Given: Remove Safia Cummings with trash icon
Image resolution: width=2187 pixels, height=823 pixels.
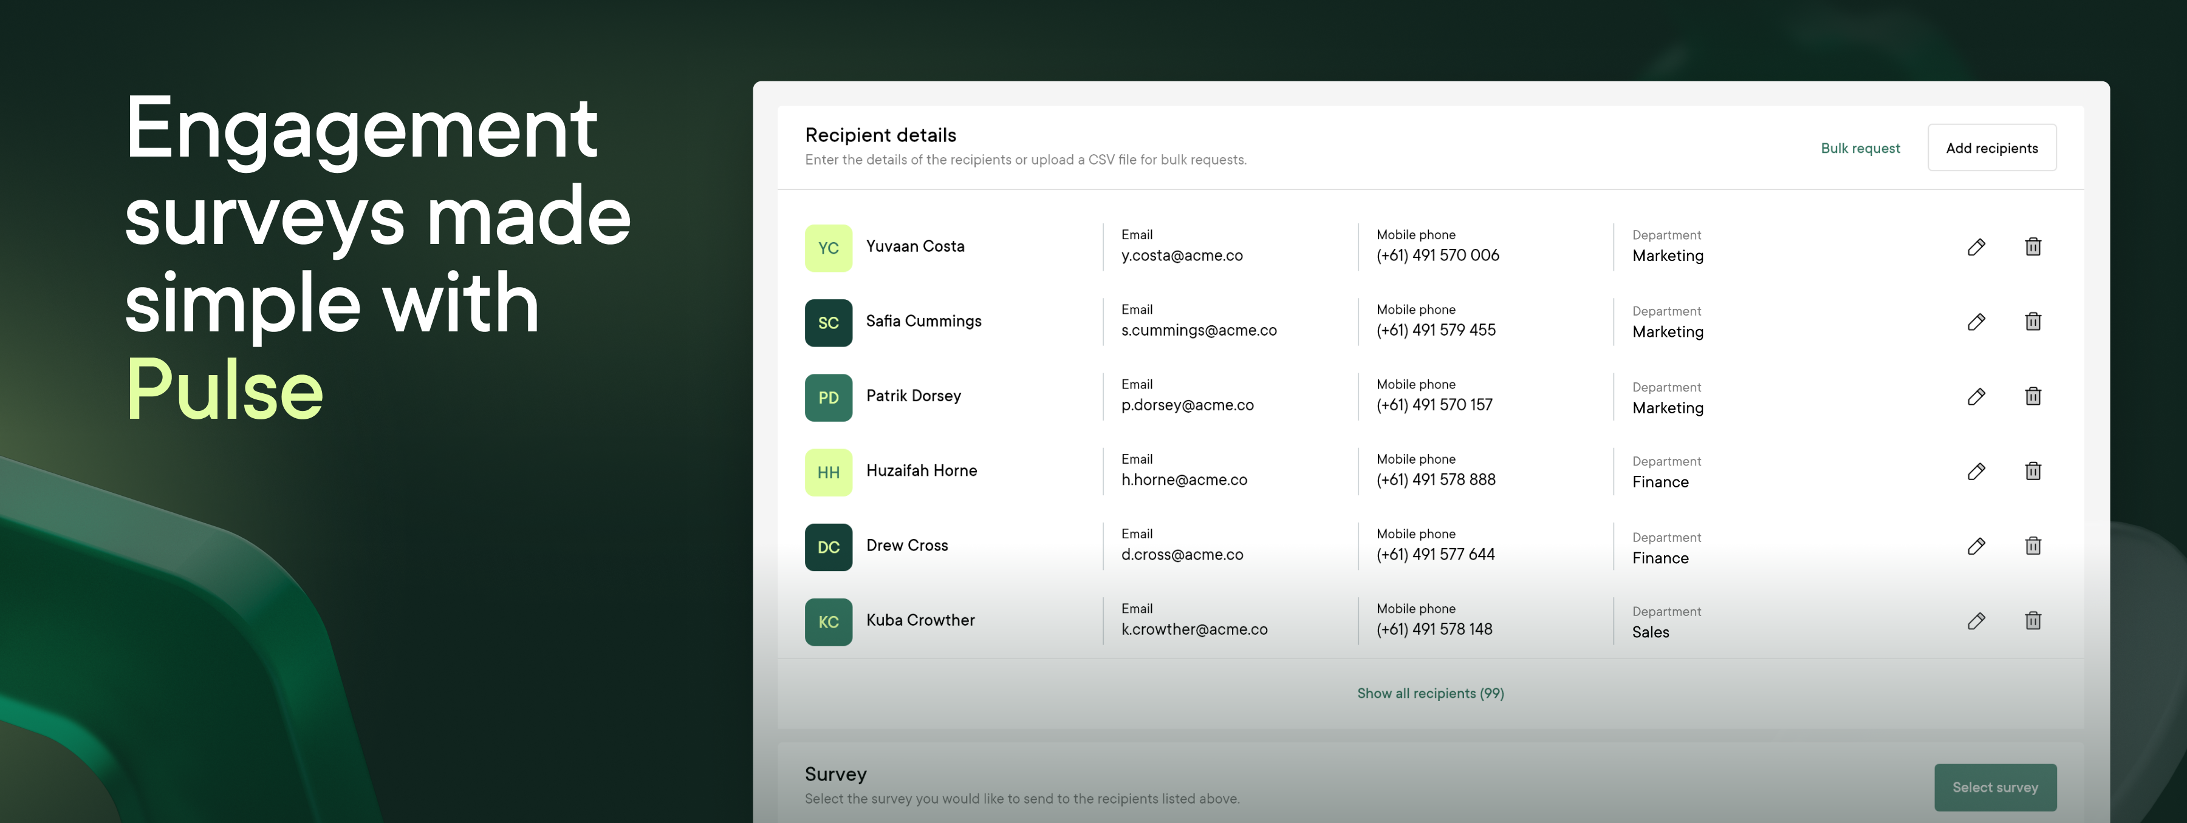Looking at the screenshot, I should click(2033, 322).
